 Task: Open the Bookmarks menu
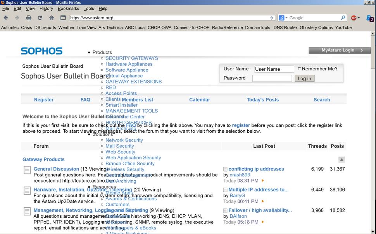pos(68,9)
